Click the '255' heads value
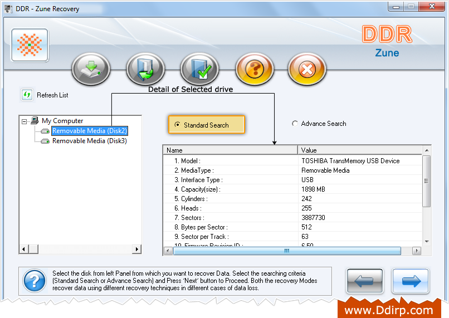449x318 pixels. pyautogui.click(x=306, y=208)
